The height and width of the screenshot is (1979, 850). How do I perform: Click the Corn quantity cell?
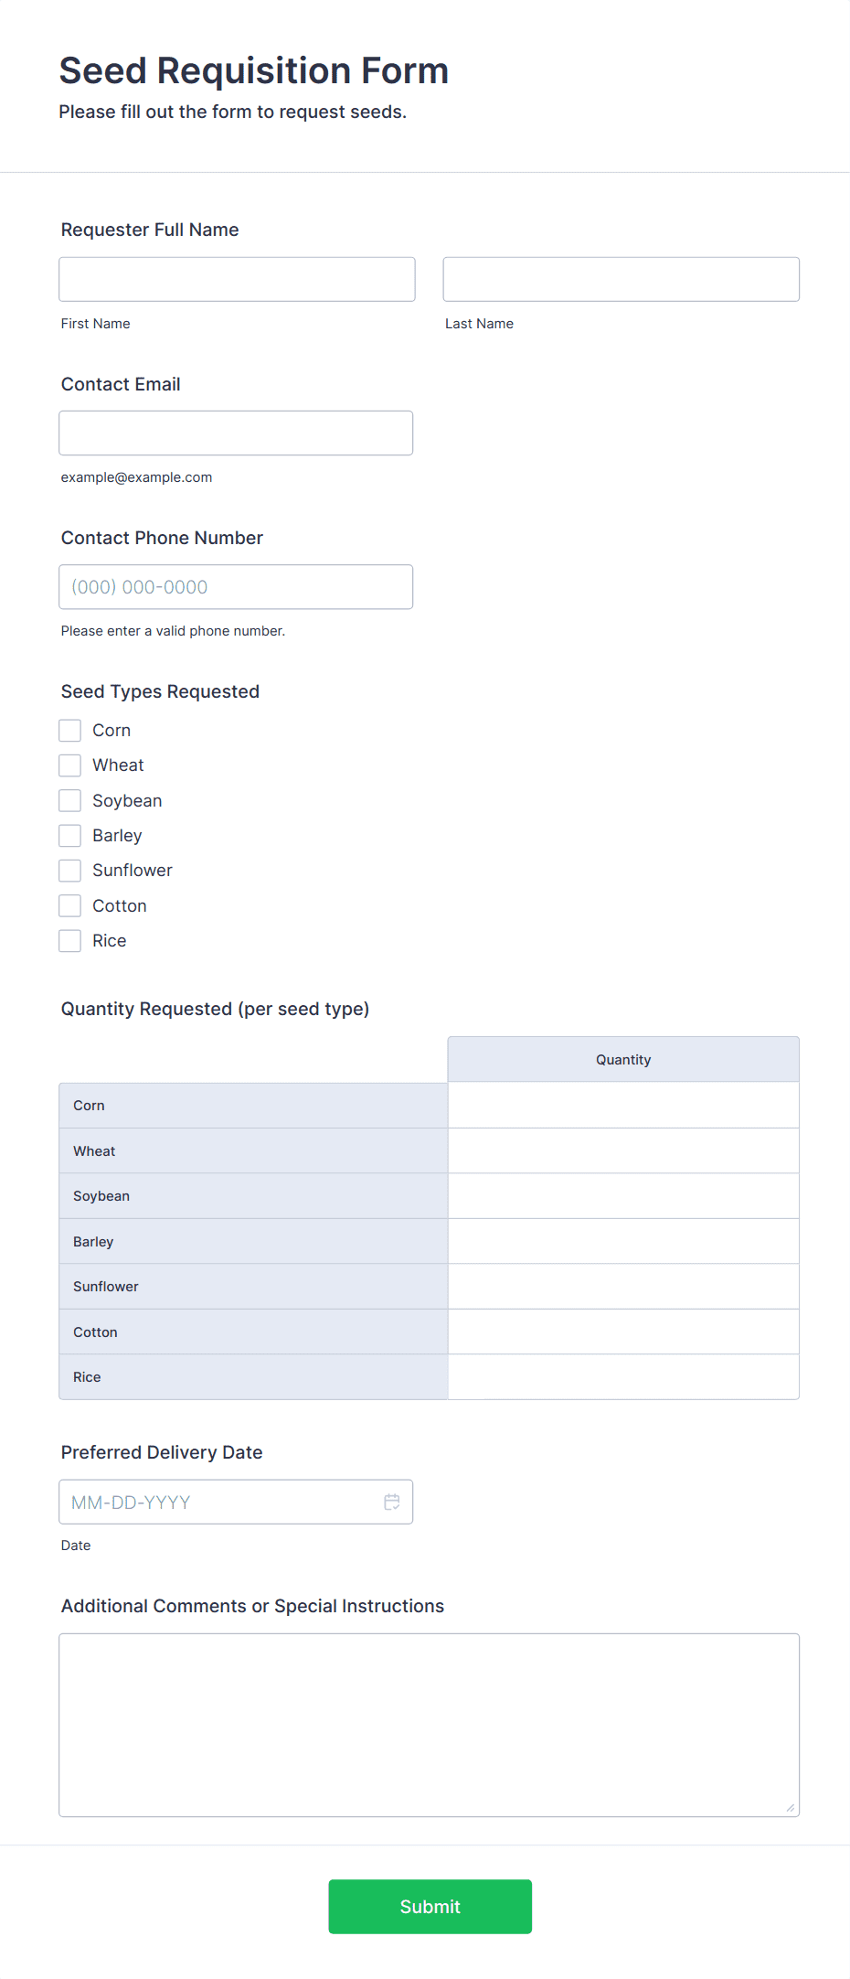pyautogui.click(x=623, y=1106)
